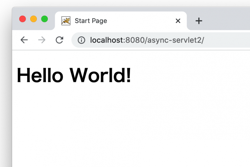
Task: Go back to the previous page
Action: tap(24, 40)
